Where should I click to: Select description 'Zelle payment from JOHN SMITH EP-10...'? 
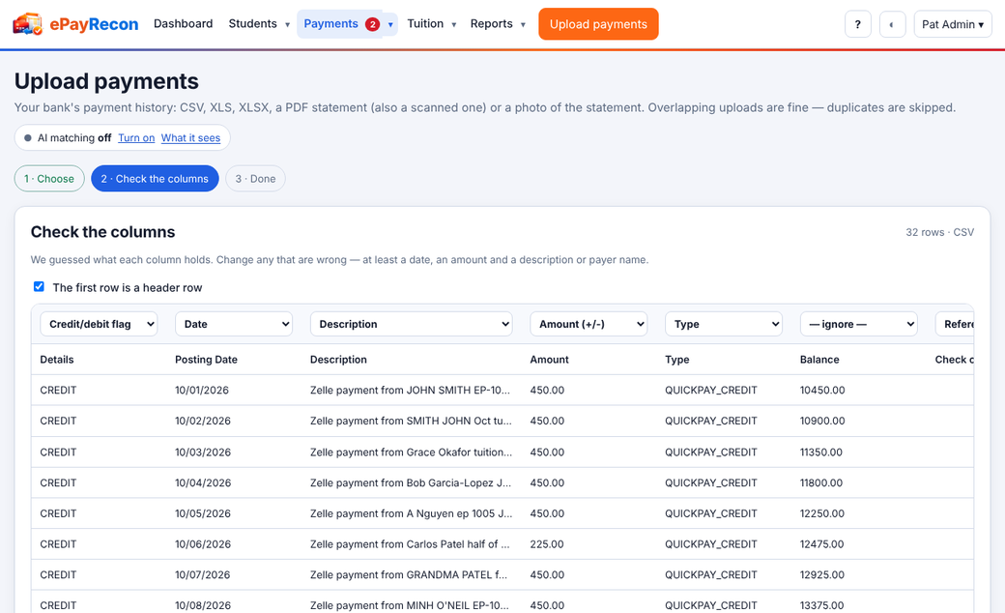(410, 390)
